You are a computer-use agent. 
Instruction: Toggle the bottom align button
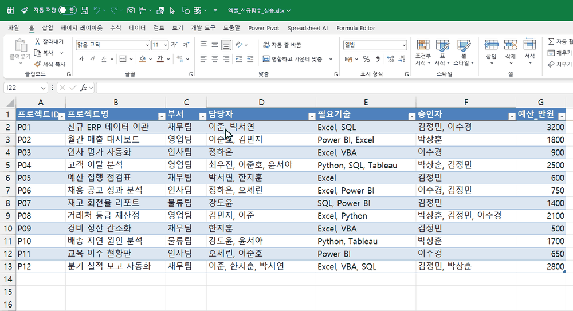226,45
